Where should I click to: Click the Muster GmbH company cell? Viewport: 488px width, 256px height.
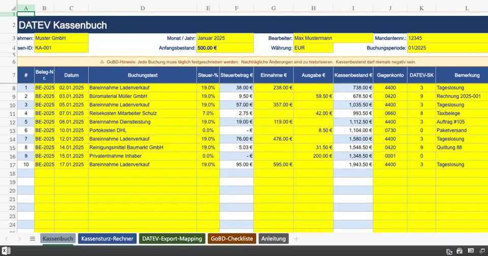tap(62, 38)
